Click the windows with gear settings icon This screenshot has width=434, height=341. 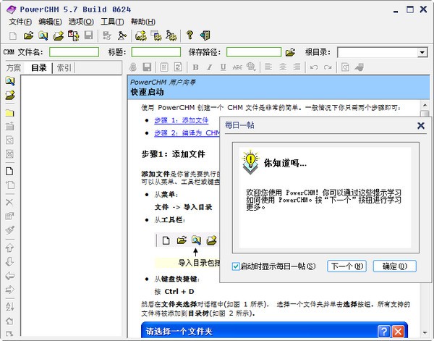pyautogui.click(x=156, y=35)
